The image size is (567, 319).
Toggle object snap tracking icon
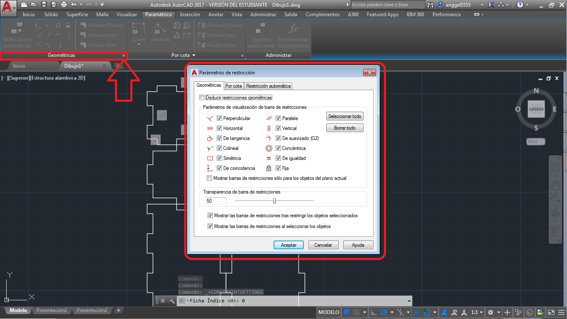pyautogui.click(x=416, y=312)
